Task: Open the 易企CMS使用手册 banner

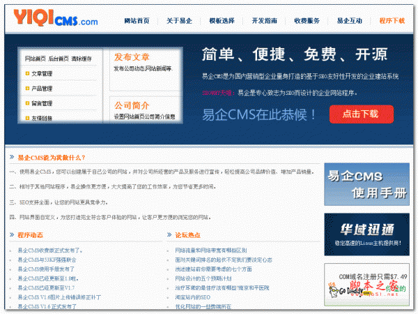Action: (367, 184)
